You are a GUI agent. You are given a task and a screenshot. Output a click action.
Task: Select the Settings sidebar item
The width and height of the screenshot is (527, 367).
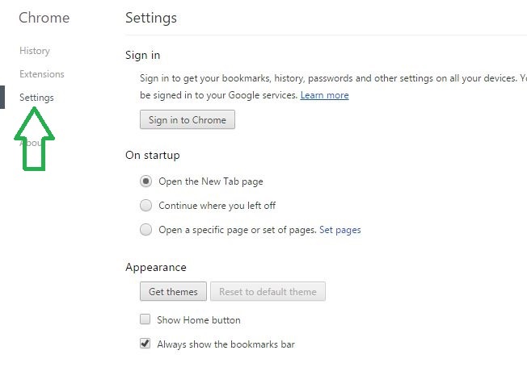point(36,98)
